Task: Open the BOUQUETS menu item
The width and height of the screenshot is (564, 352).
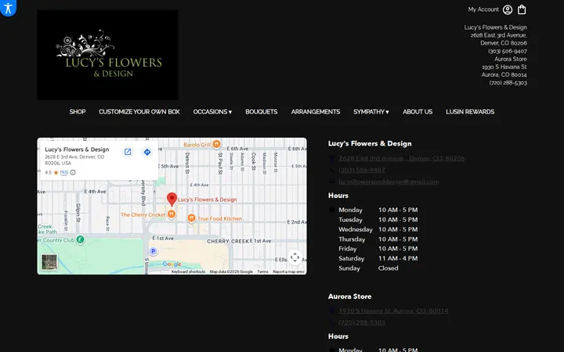Action: click(261, 112)
